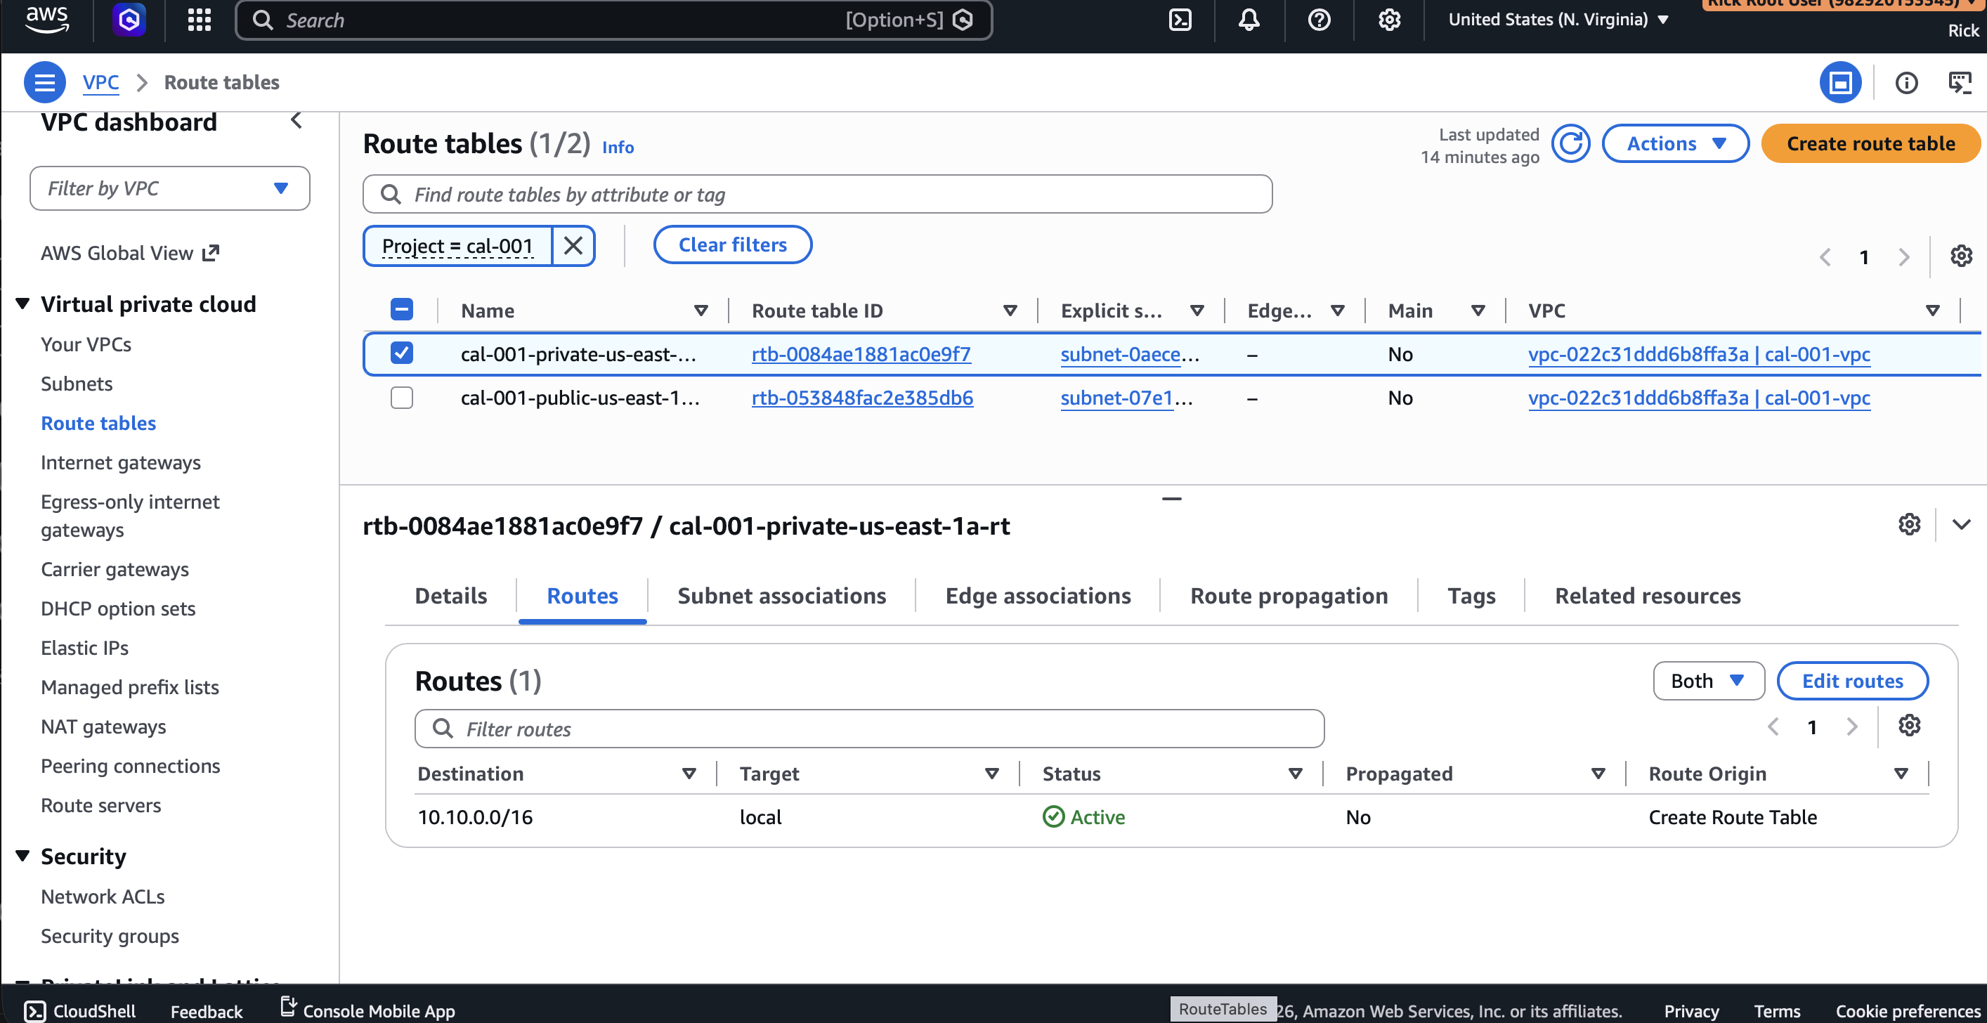This screenshot has width=1987, height=1023.
Task: Refresh the route tables list
Action: [1570, 143]
